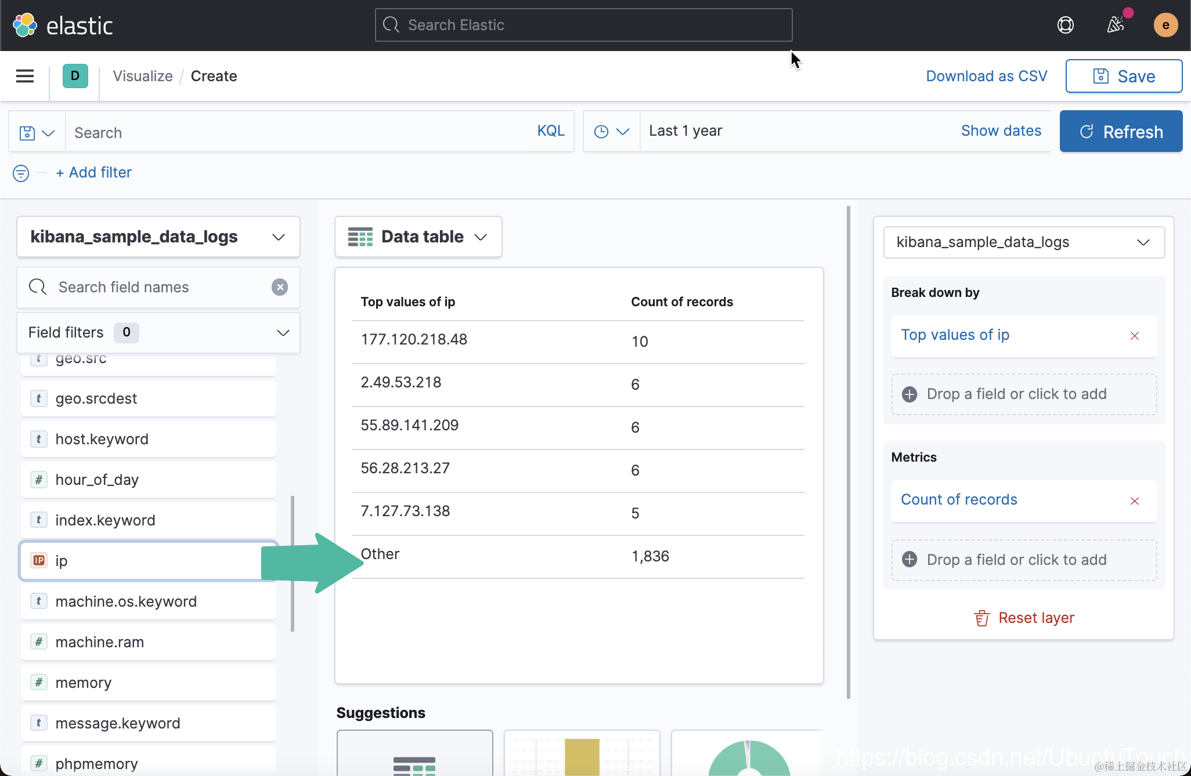Toggle KQL query language switch

tap(550, 131)
